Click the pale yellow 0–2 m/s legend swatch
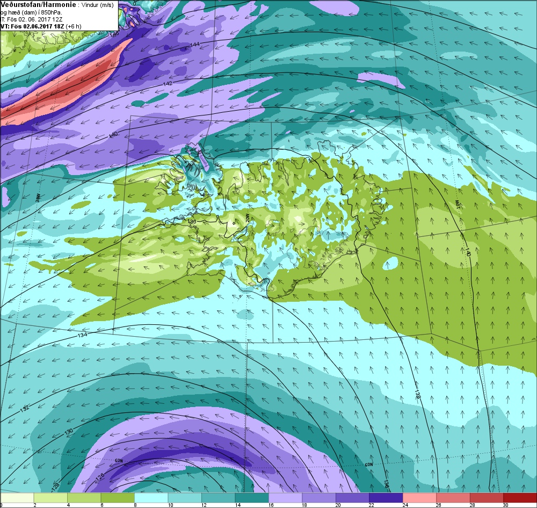This screenshot has height=508, width=537. pyautogui.click(x=17, y=498)
